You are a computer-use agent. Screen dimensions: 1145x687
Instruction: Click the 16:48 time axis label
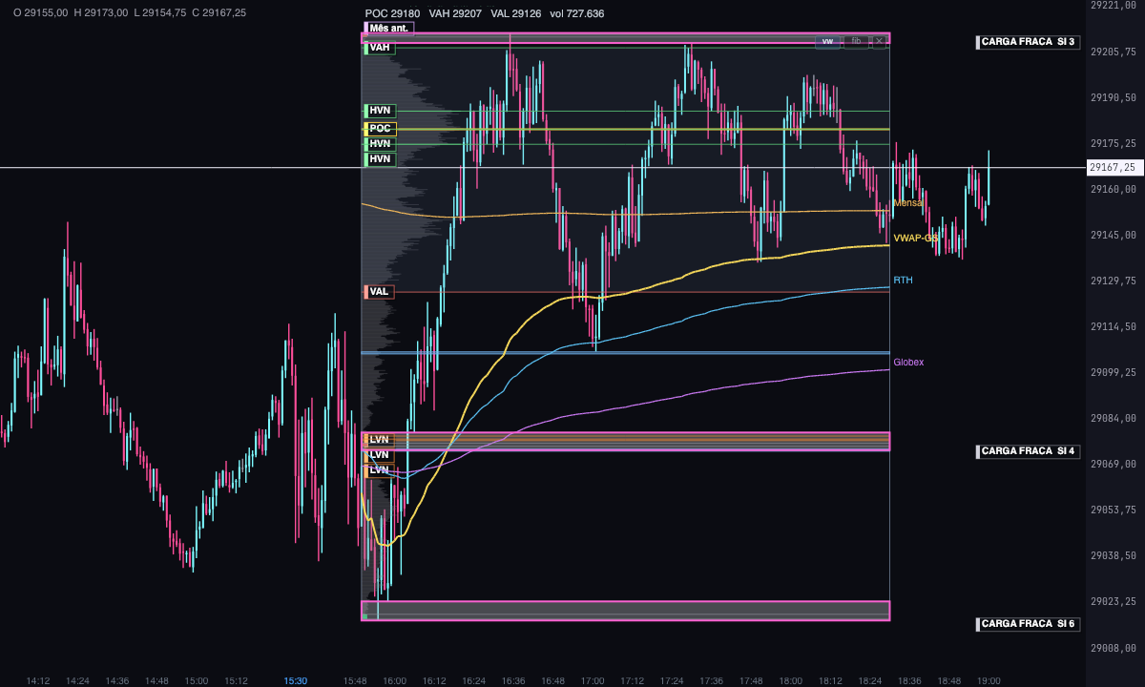point(552,681)
